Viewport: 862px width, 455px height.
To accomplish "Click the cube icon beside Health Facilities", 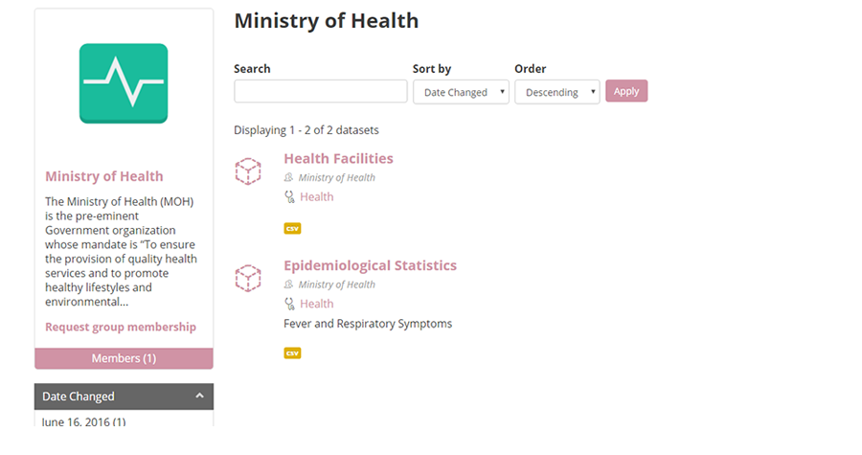I will (248, 171).
